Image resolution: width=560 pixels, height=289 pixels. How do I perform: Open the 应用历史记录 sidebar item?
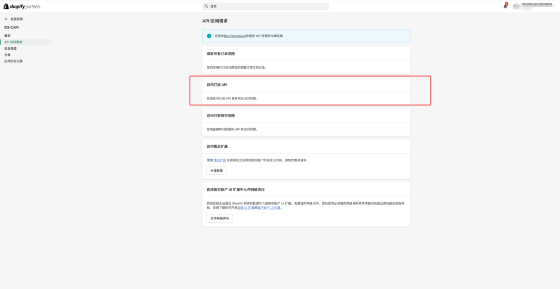[x=14, y=61]
